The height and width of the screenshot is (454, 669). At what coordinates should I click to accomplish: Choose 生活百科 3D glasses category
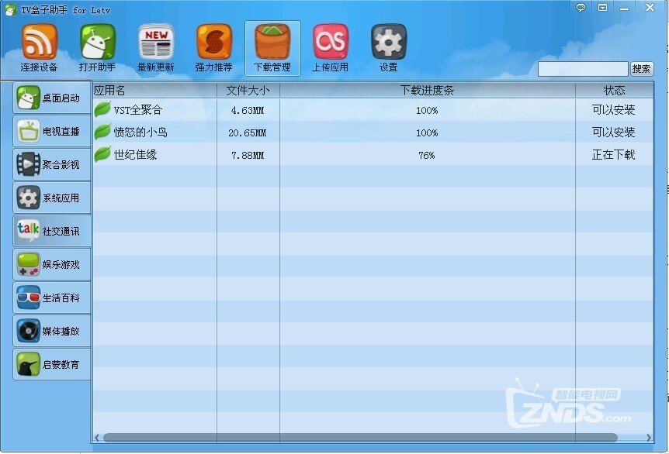(x=52, y=298)
